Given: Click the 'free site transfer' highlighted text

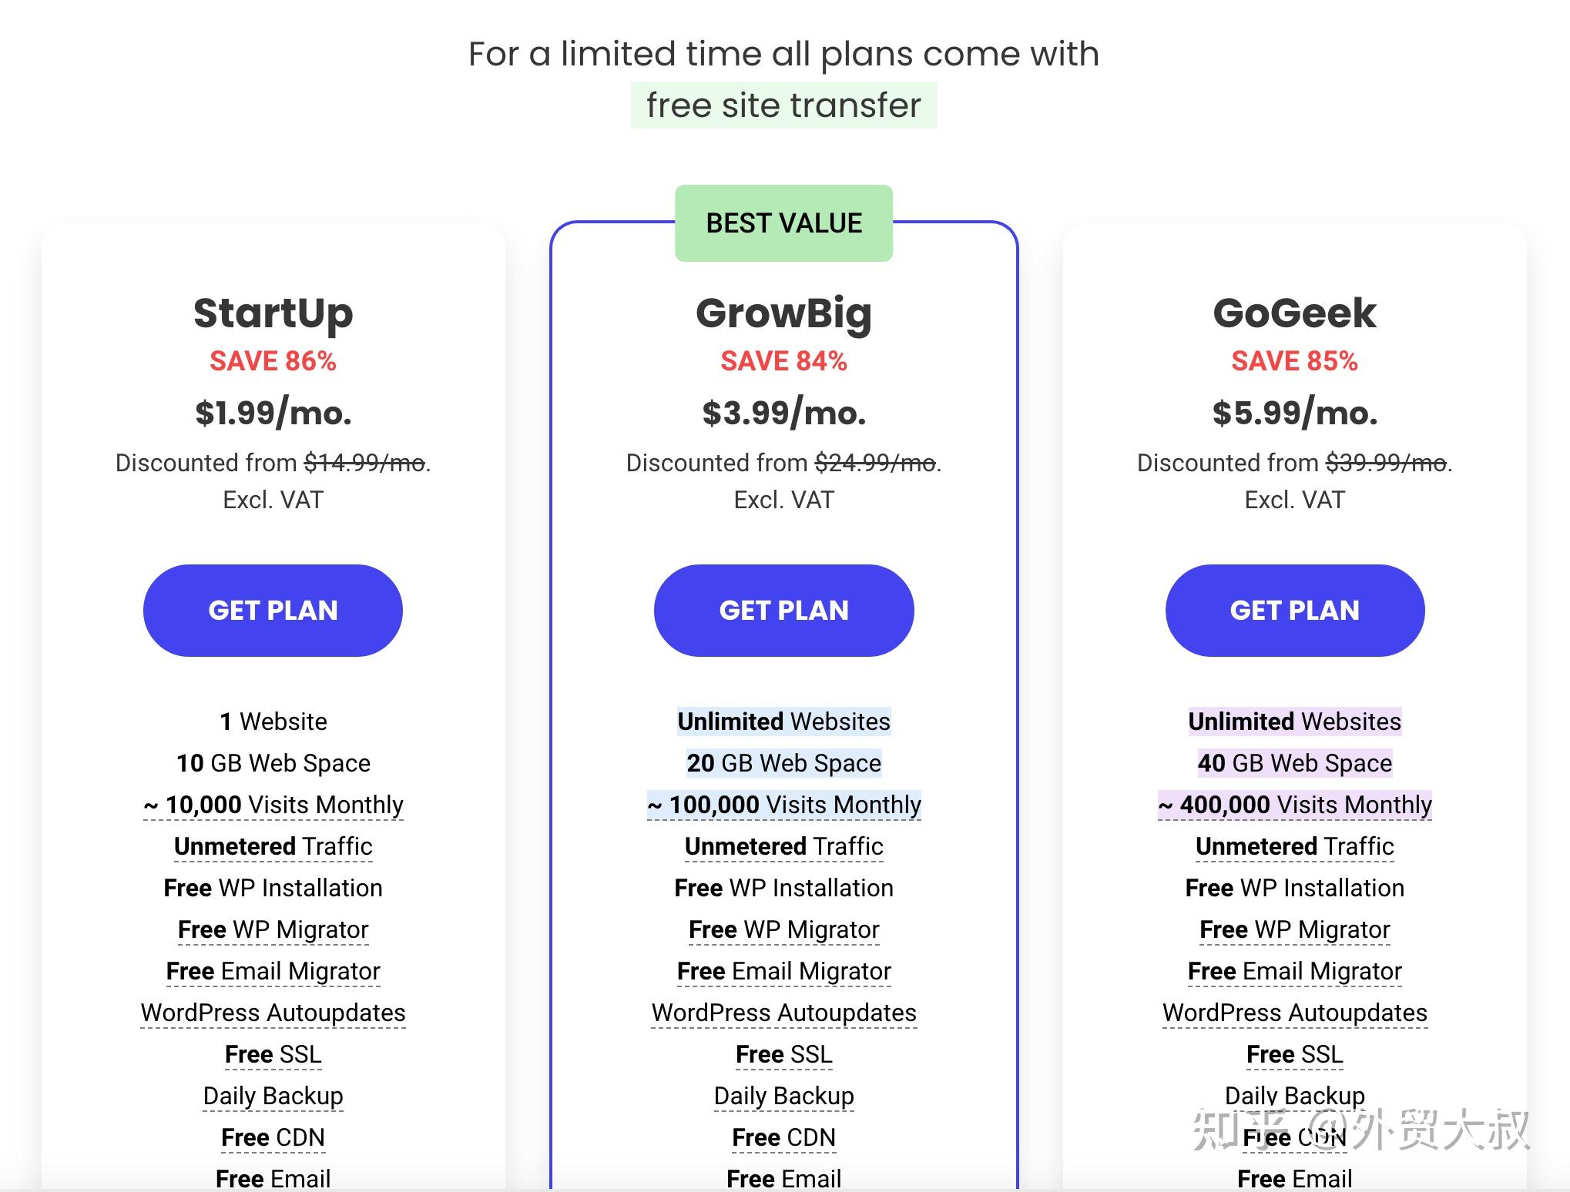Looking at the screenshot, I should coord(783,105).
